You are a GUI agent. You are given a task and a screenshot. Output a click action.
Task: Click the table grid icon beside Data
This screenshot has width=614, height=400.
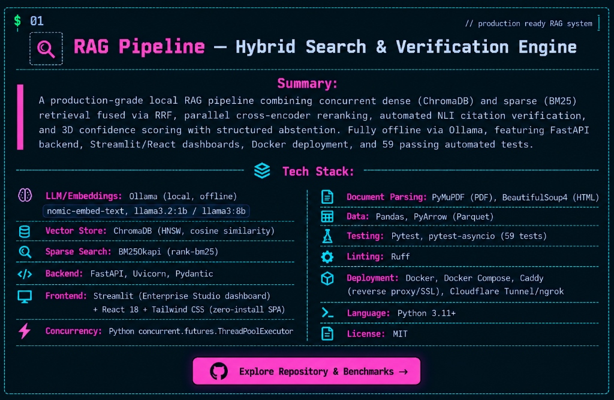point(327,216)
